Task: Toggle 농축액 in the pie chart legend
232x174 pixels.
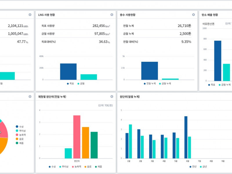Action: point(22,135)
